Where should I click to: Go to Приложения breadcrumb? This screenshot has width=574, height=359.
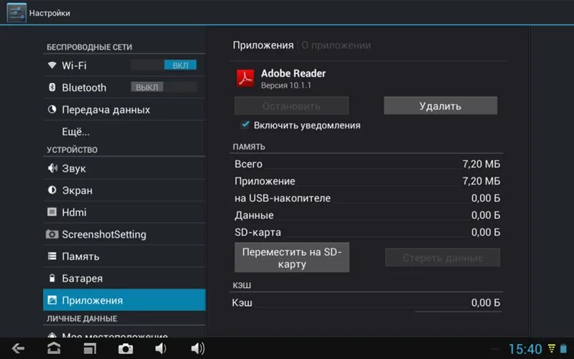tap(263, 45)
